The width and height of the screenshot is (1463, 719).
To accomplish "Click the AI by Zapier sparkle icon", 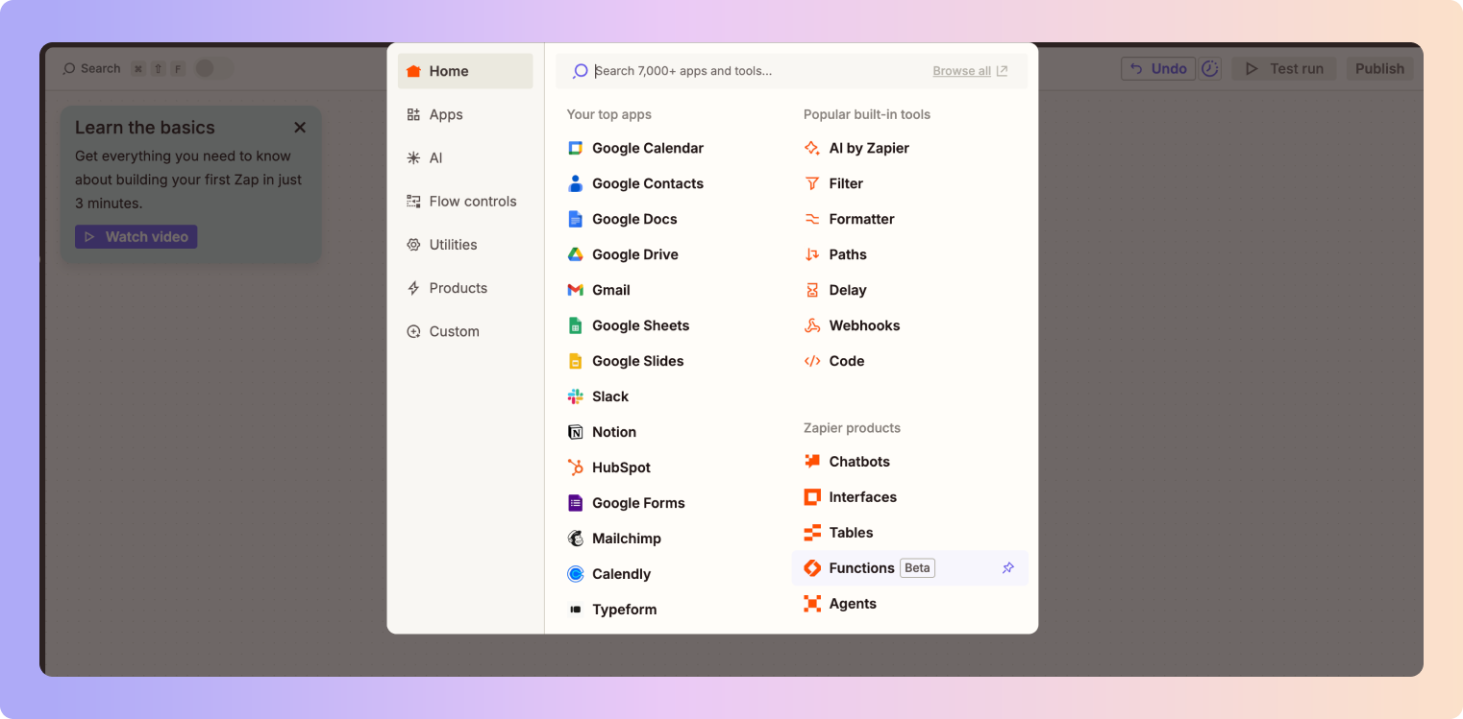I will pyautogui.click(x=812, y=148).
